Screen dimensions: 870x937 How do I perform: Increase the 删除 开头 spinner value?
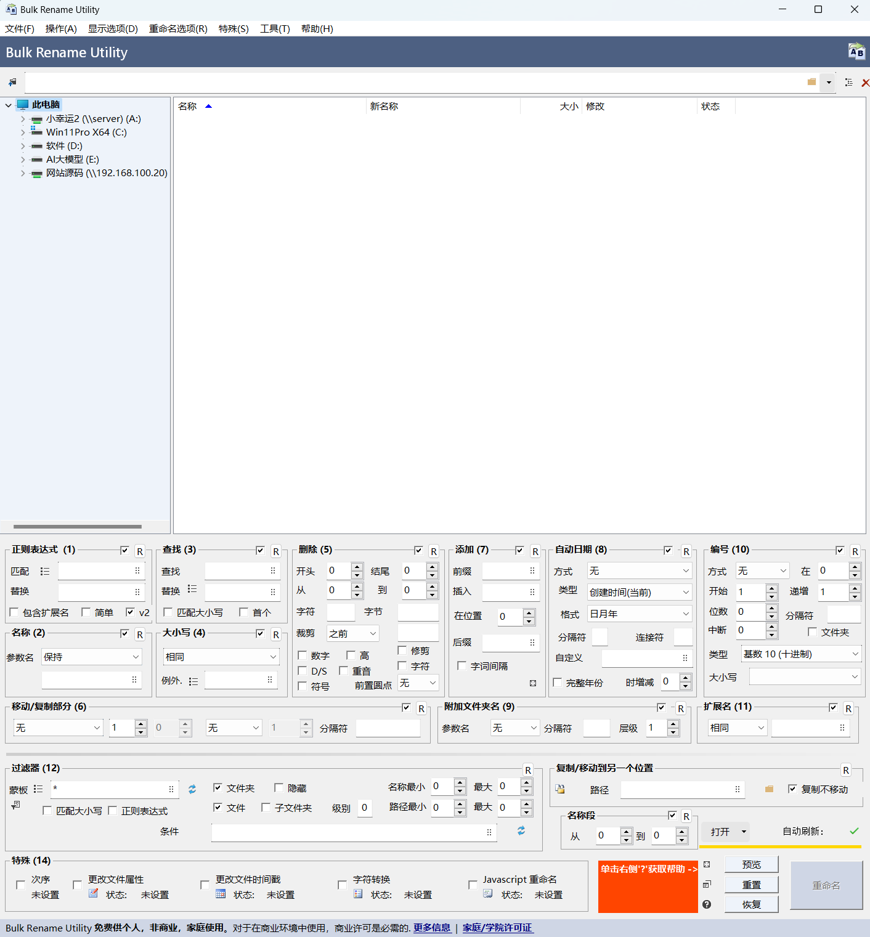point(357,566)
